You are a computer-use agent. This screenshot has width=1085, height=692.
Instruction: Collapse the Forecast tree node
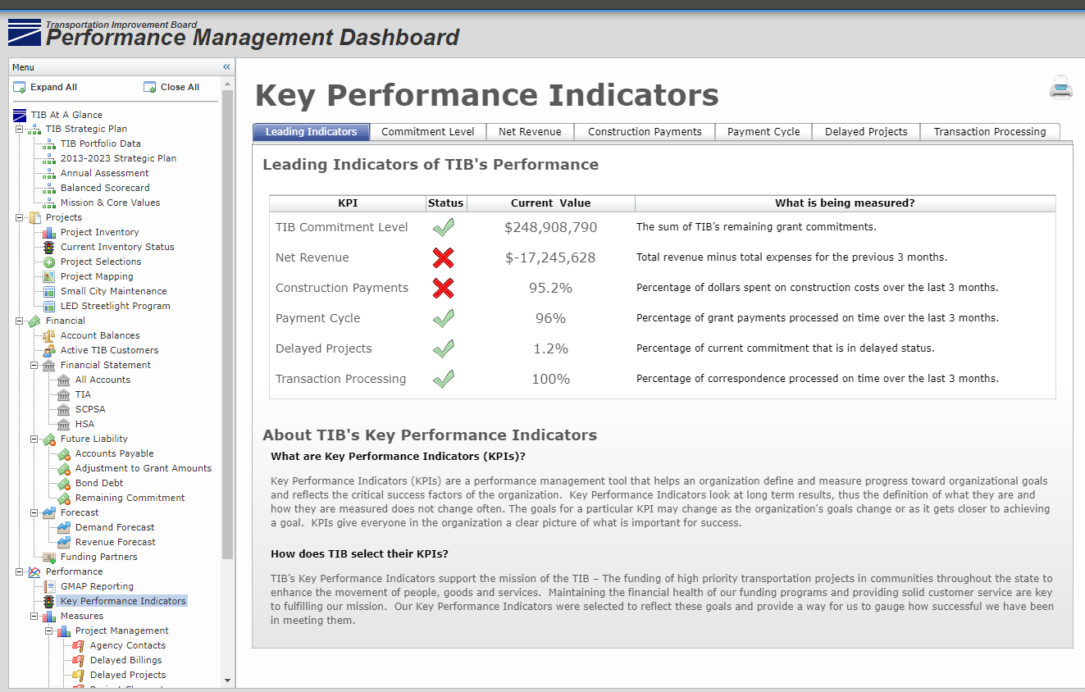tap(34, 512)
